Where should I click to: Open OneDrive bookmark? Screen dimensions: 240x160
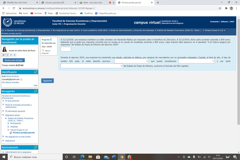[x=86, y=13]
